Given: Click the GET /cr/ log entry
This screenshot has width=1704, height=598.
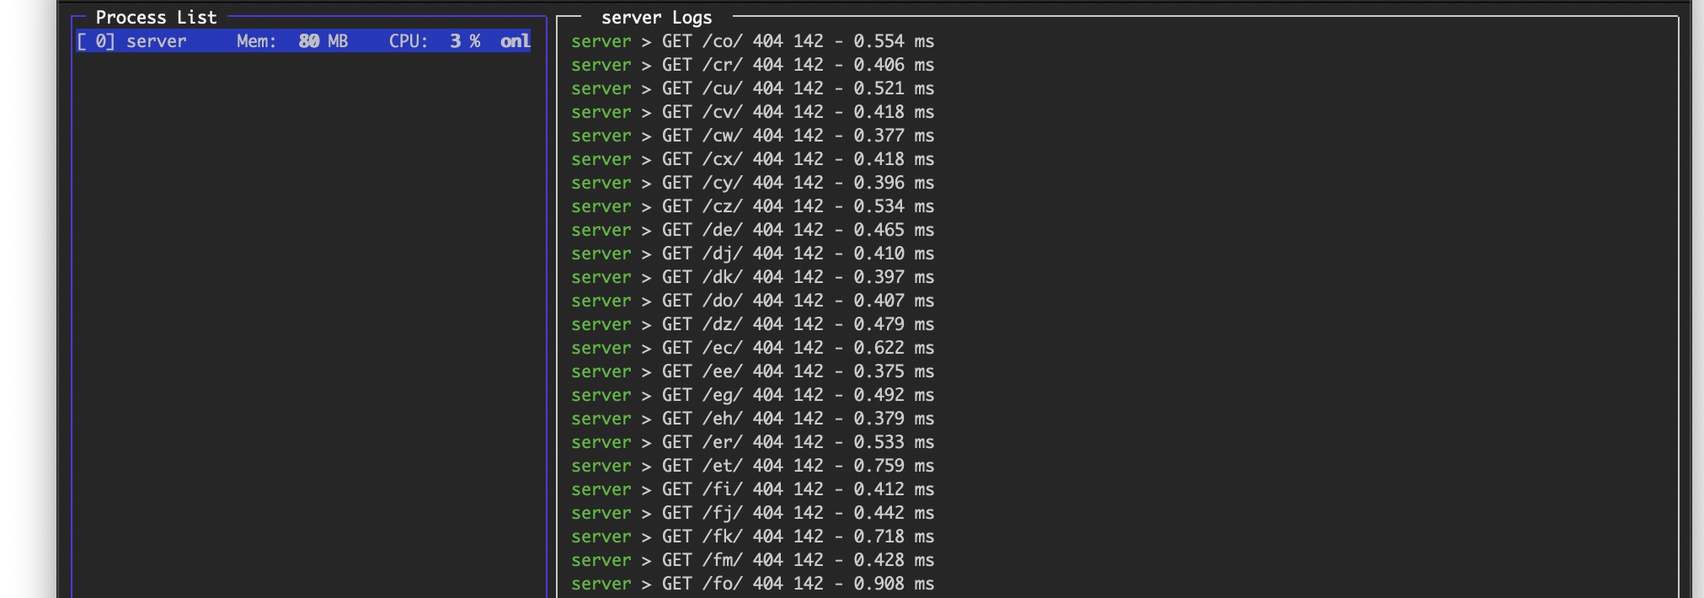Looking at the screenshot, I should 752,65.
